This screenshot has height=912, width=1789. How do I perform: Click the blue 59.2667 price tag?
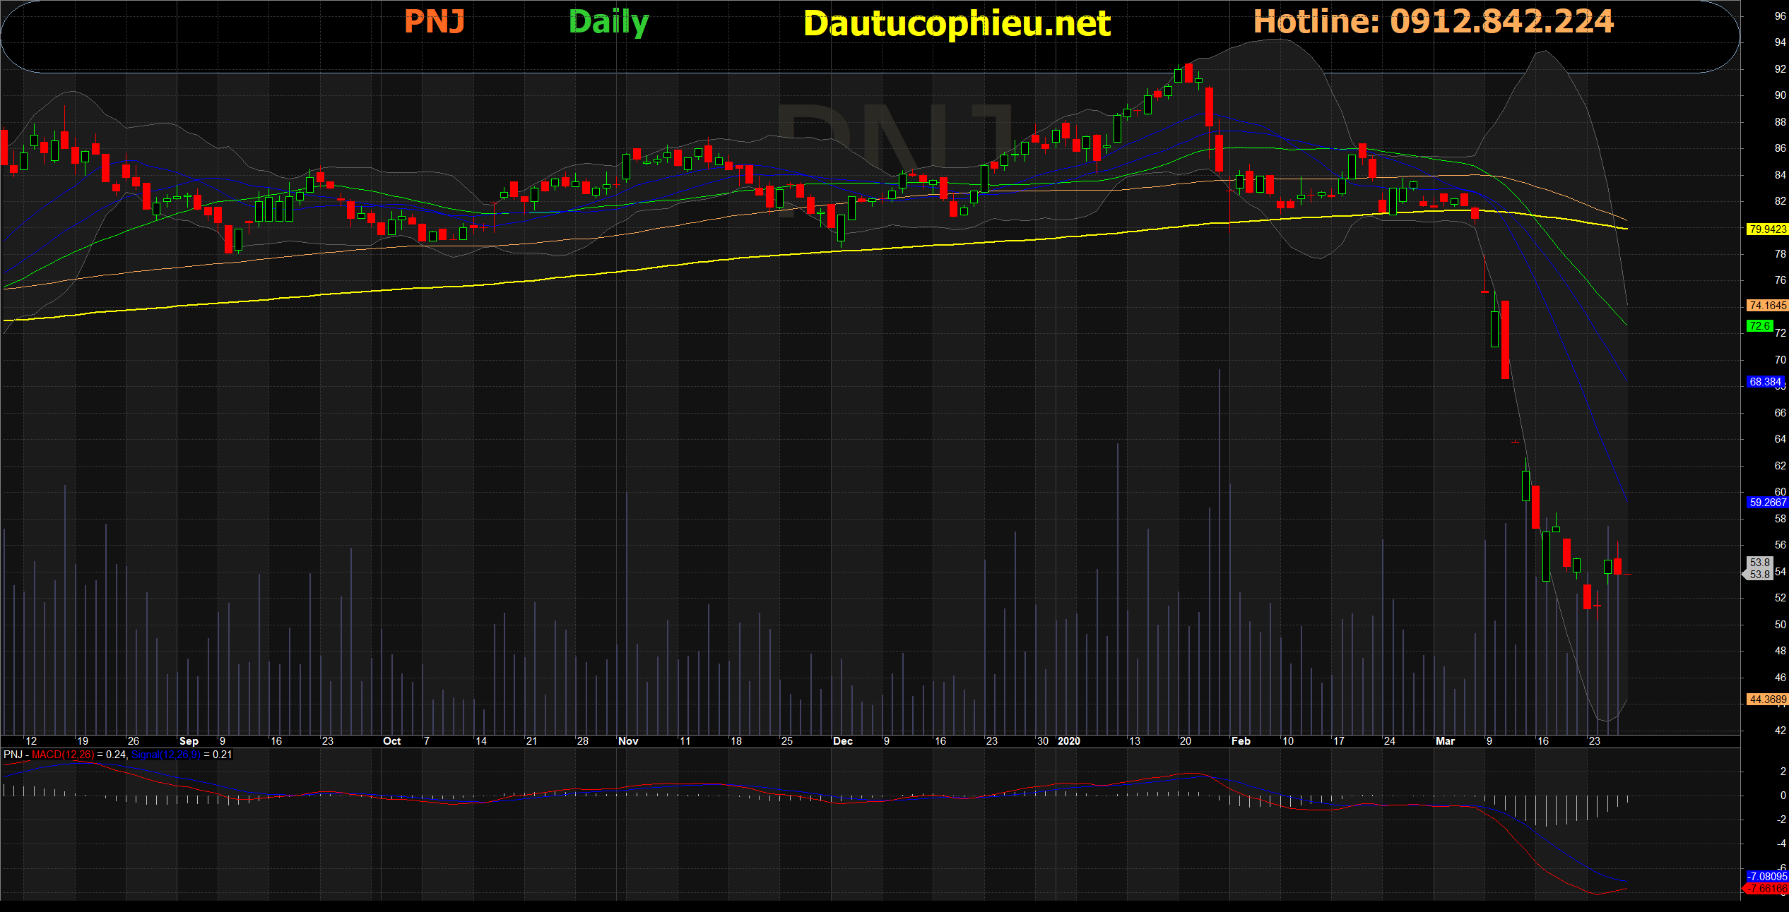pos(1766,503)
